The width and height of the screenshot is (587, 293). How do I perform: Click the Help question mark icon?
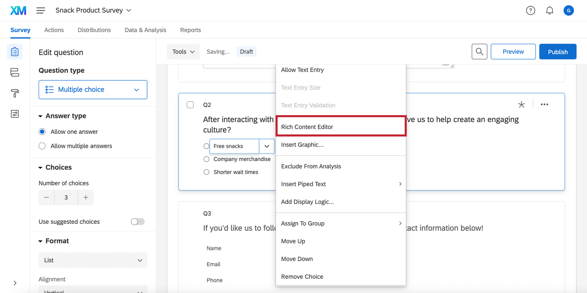click(530, 11)
